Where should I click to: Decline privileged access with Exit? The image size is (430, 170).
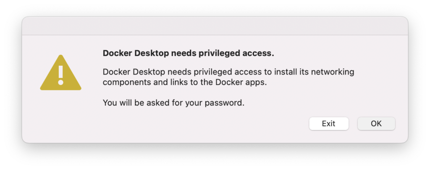(x=329, y=124)
